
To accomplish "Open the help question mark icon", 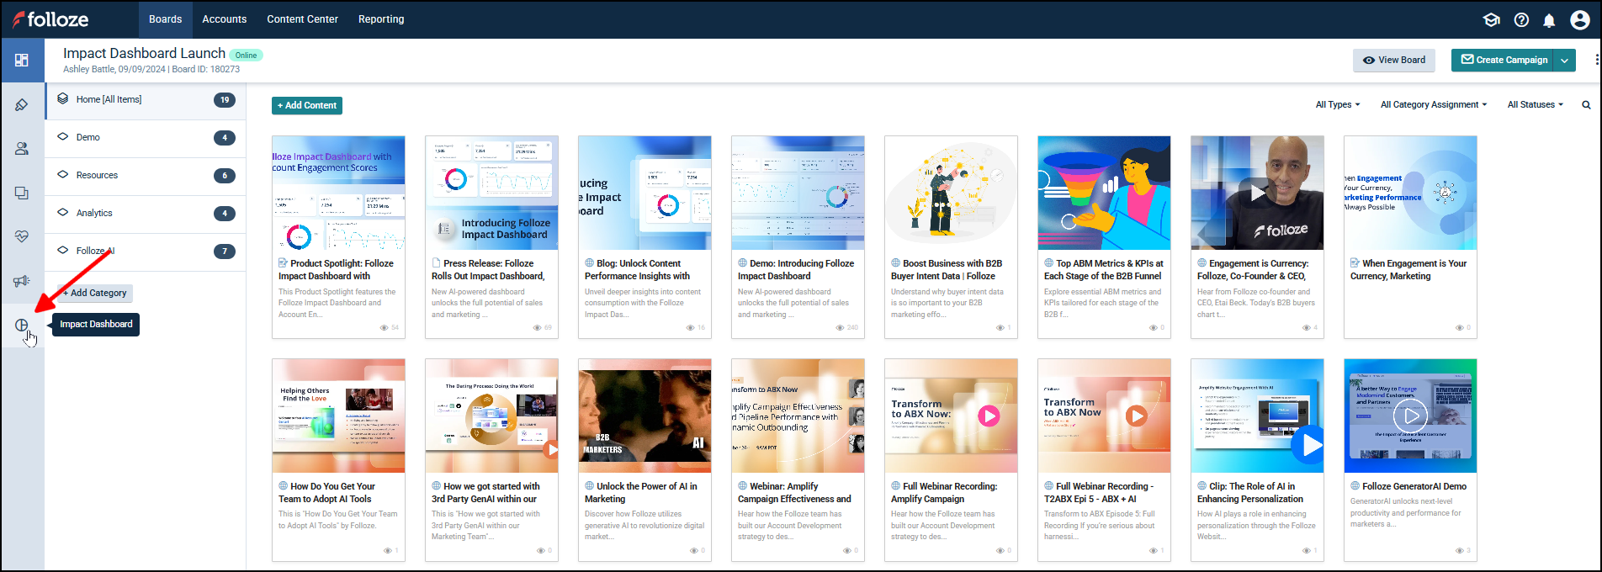I will coord(1521,20).
